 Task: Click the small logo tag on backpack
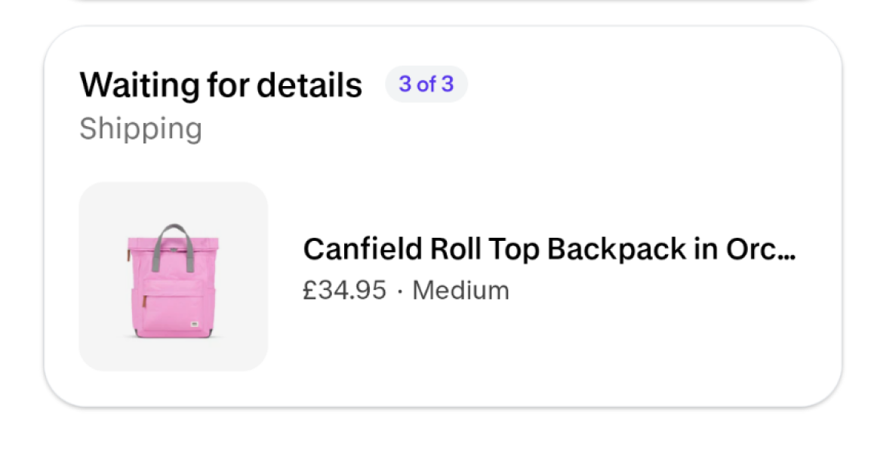pos(194,325)
